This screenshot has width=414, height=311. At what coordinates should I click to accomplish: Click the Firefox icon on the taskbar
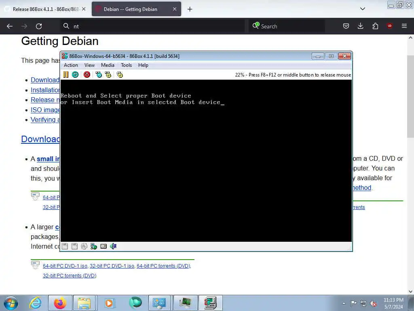click(x=60, y=303)
